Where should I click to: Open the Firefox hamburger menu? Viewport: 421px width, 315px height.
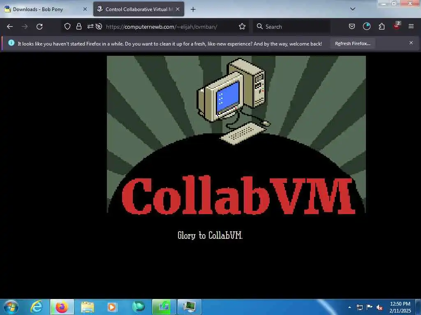(411, 26)
